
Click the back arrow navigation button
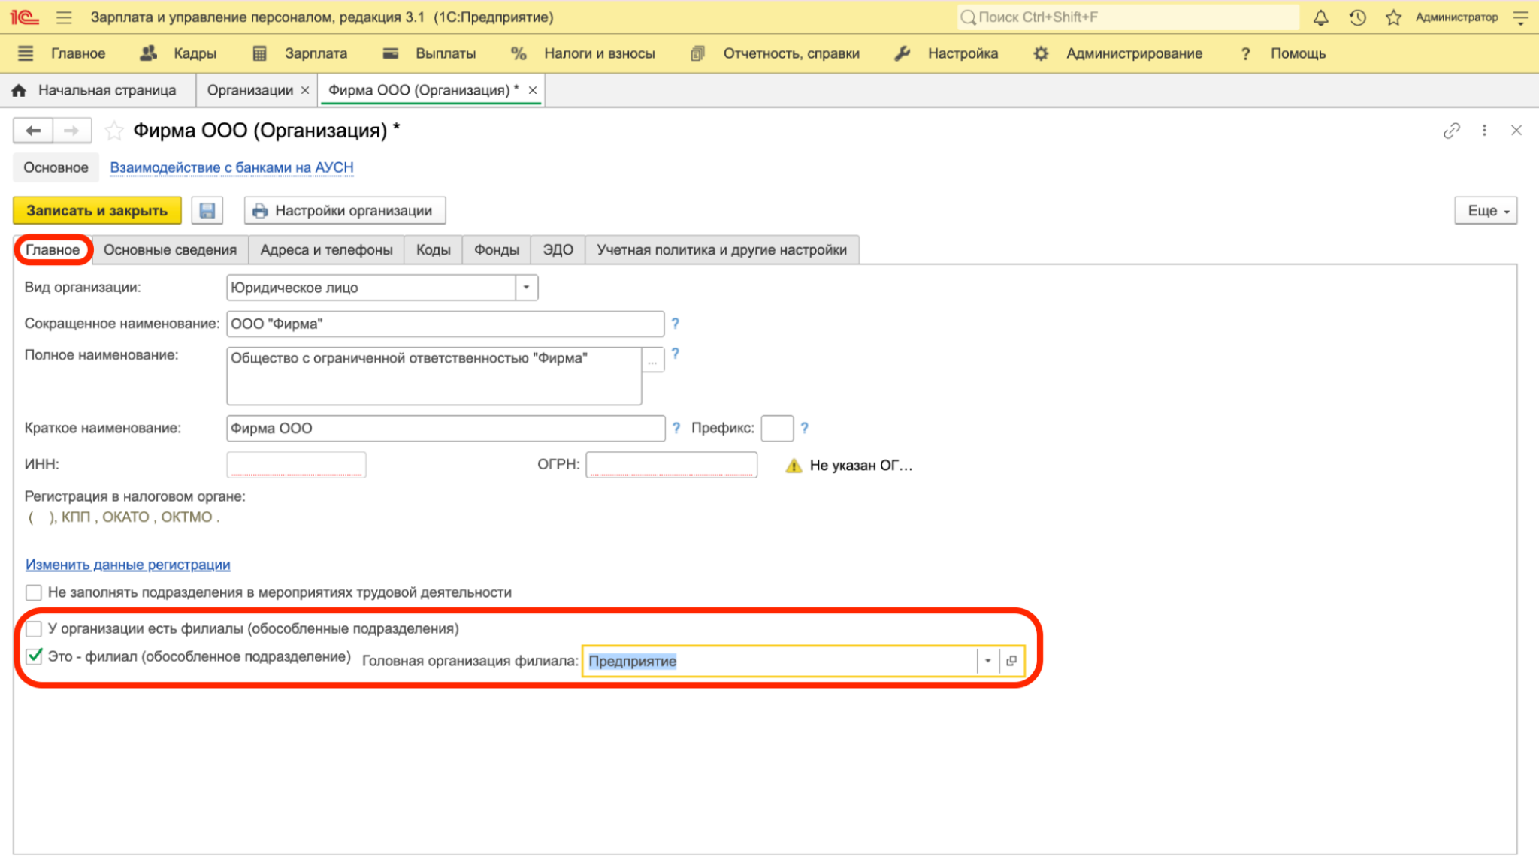pyautogui.click(x=33, y=131)
